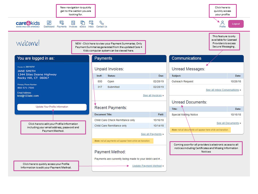This screenshot has height=194, width=258.
Task: Click the Logout button
Action: point(236,24)
